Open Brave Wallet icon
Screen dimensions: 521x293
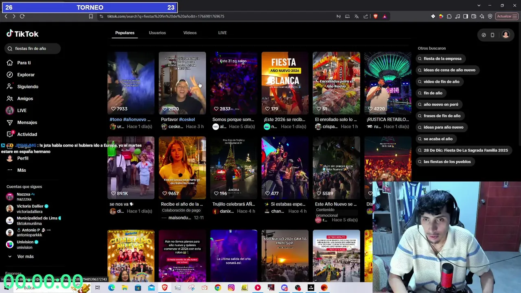474,16
